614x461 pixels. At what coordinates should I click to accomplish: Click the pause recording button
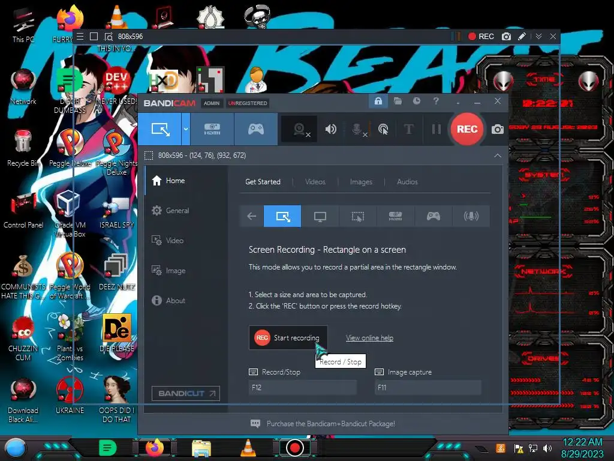click(x=437, y=129)
